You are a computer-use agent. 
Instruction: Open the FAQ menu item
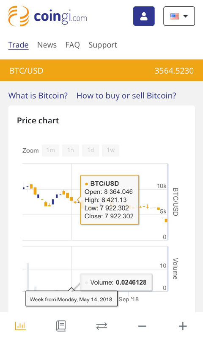pos(72,45)
